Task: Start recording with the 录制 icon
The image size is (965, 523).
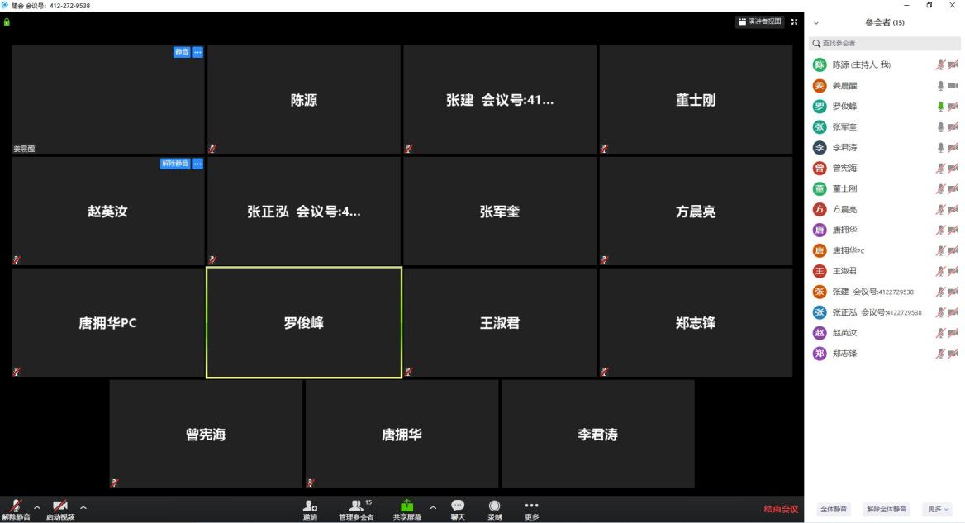Action: (x=494, y=505)
